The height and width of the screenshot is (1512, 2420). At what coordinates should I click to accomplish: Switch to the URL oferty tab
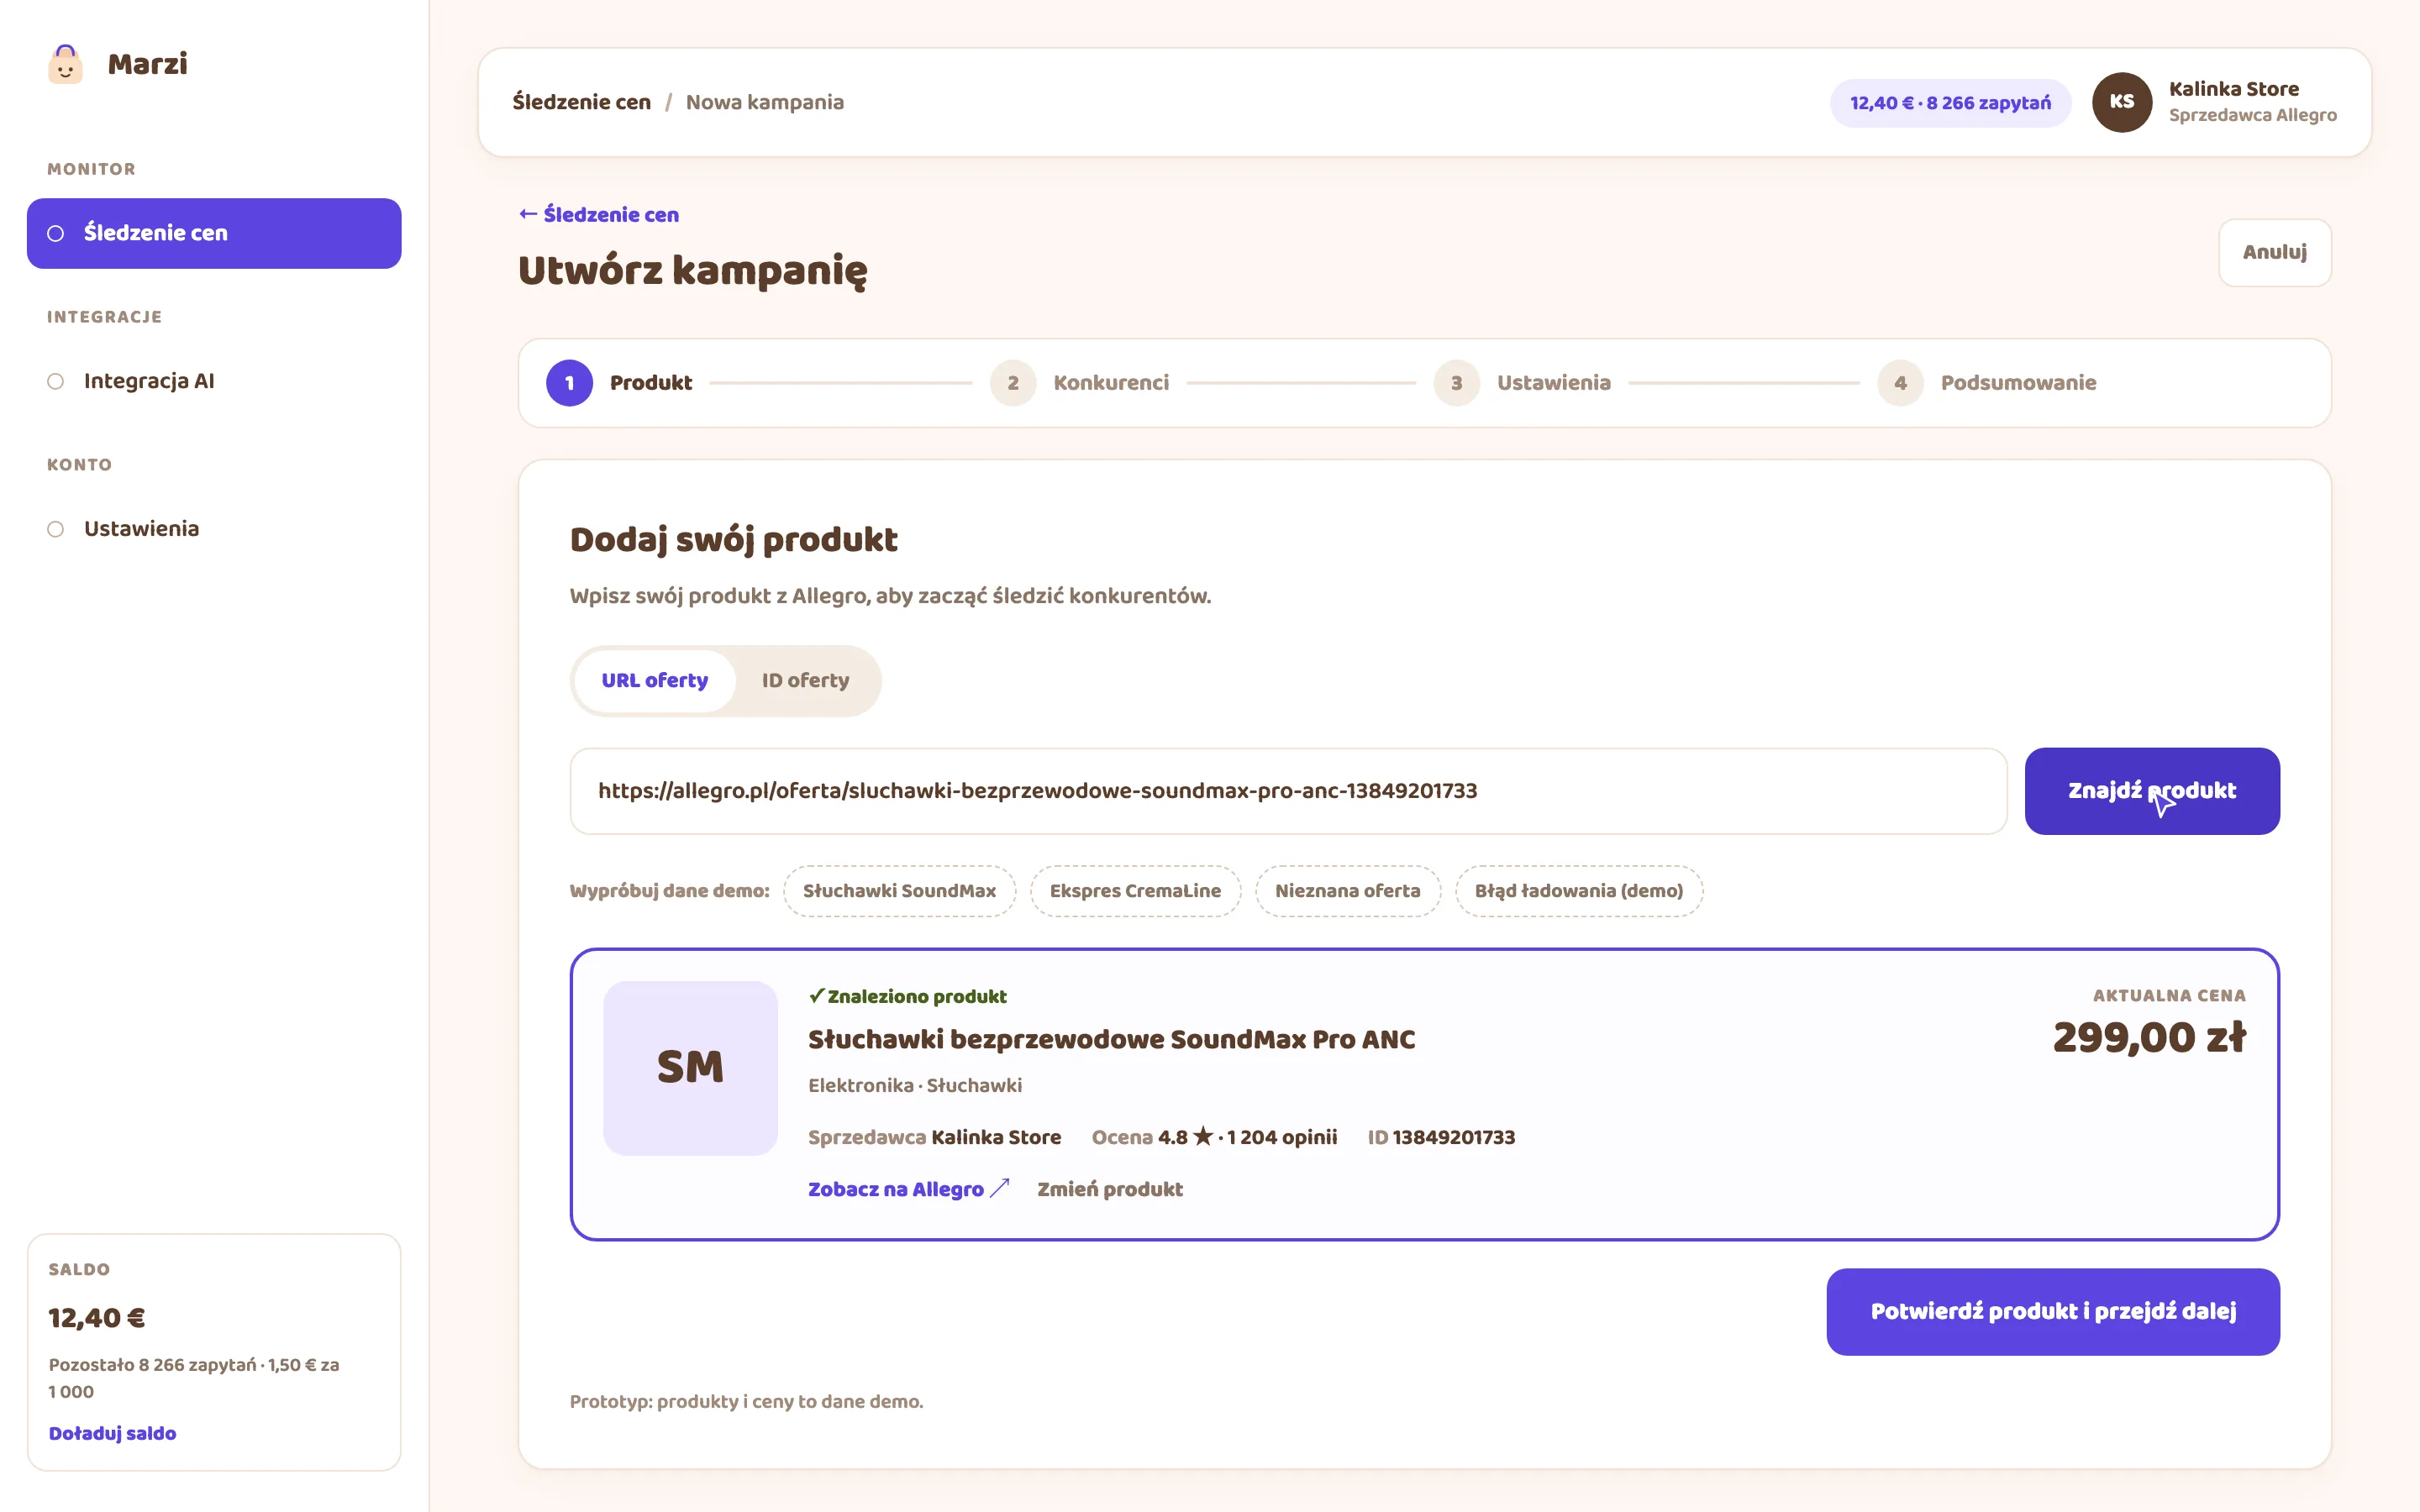(655, 681)
